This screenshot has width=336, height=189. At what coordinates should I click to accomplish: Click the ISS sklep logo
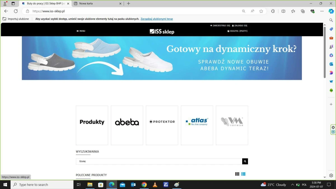(162, 31)
